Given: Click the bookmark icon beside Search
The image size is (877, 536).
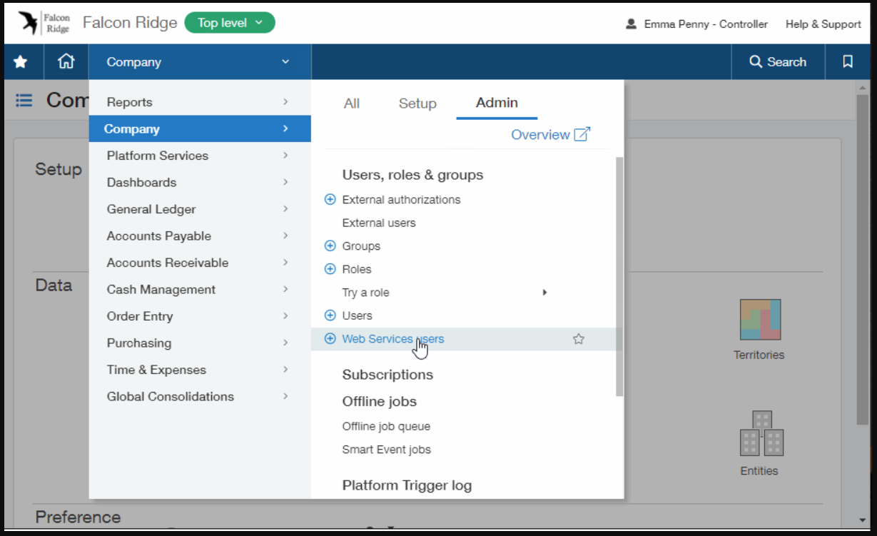Looking at the screenshot, I should coord(848,62).
